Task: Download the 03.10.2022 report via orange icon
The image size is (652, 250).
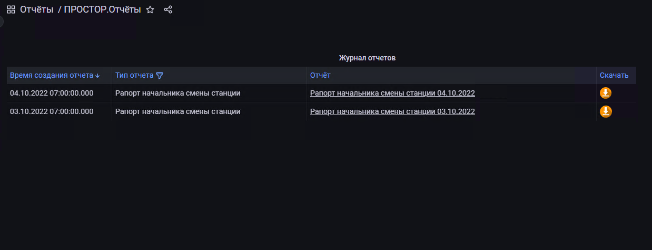Action: point(606,111)
